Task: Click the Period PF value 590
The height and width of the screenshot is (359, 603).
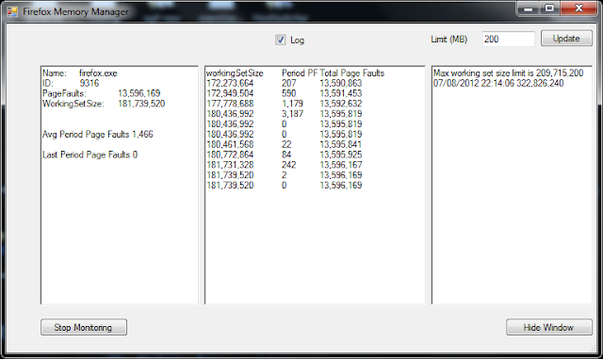Action: [289, 93]
